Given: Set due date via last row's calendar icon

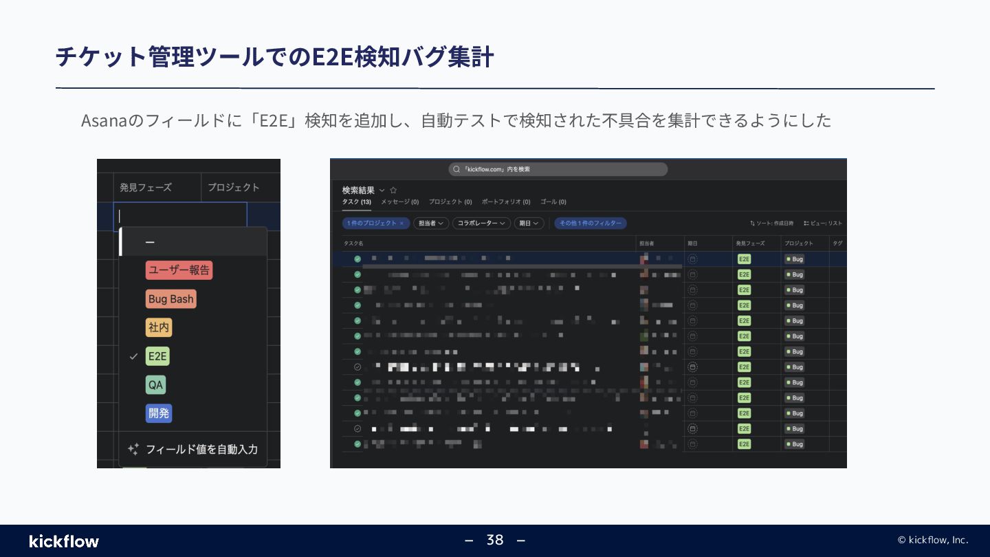Looking at the screenshot, I should click(692, 444).
